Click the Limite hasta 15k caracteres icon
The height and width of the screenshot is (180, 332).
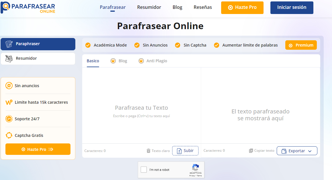point(9,102)
